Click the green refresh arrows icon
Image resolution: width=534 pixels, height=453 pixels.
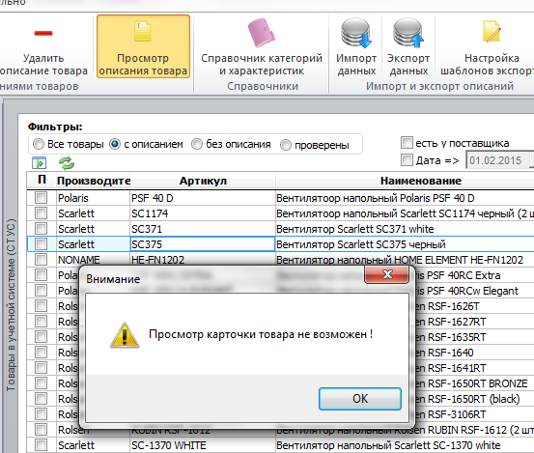[67, 163]
